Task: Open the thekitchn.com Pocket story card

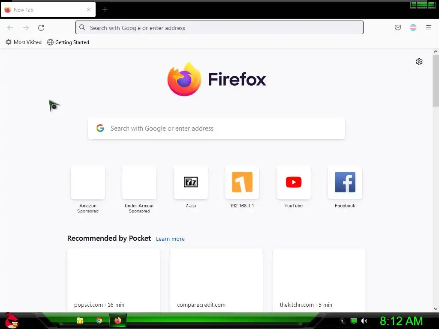Action: (319, 280)
